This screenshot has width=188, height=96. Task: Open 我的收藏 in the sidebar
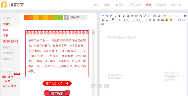click(8, 53)
